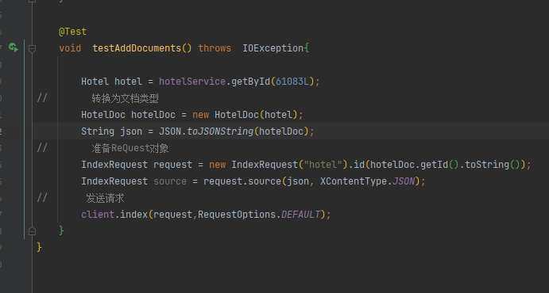Navigate to hotelService field reference
This screenshot has height=293, width=549.
(192, 82)
